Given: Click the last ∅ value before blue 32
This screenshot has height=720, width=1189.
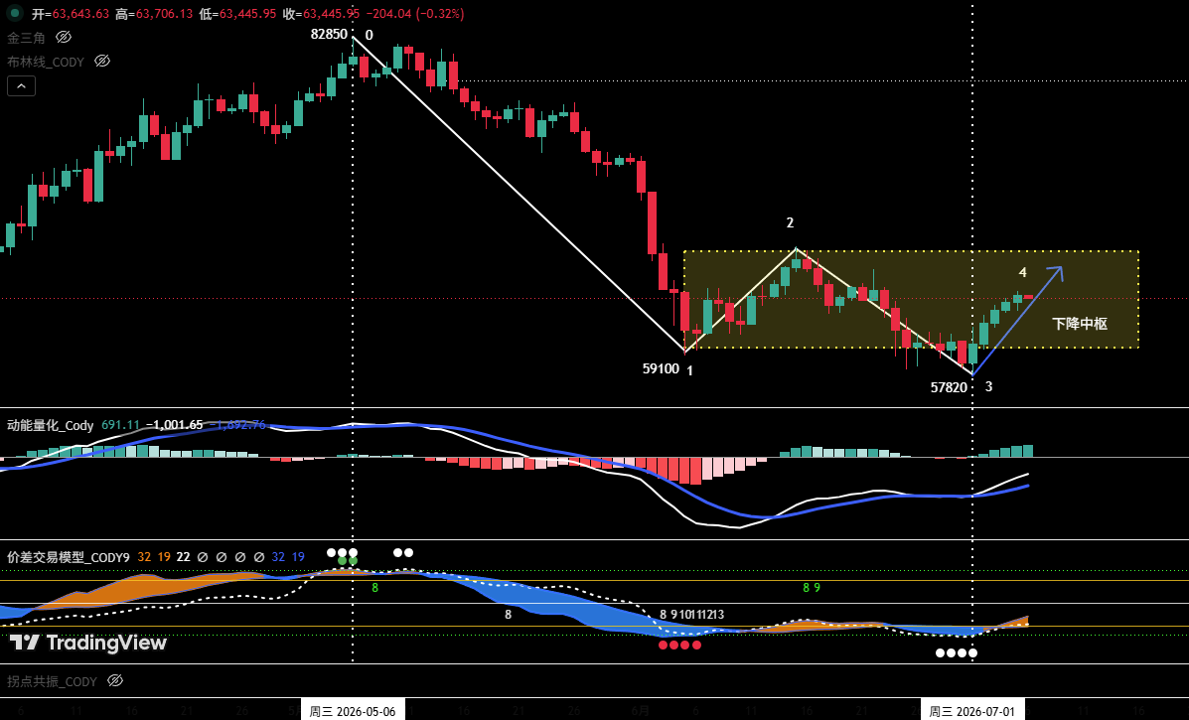Looking at the screenshot, I should 258,557.
